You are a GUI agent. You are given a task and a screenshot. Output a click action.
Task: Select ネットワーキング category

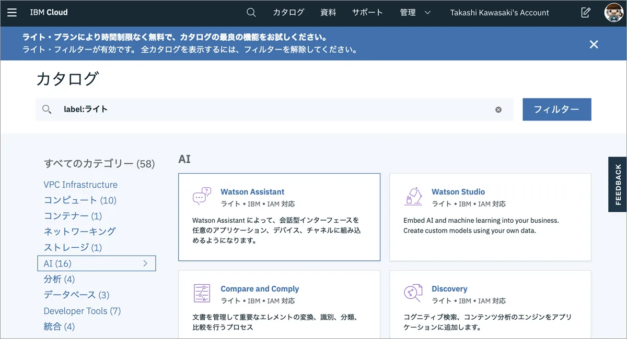80,232
